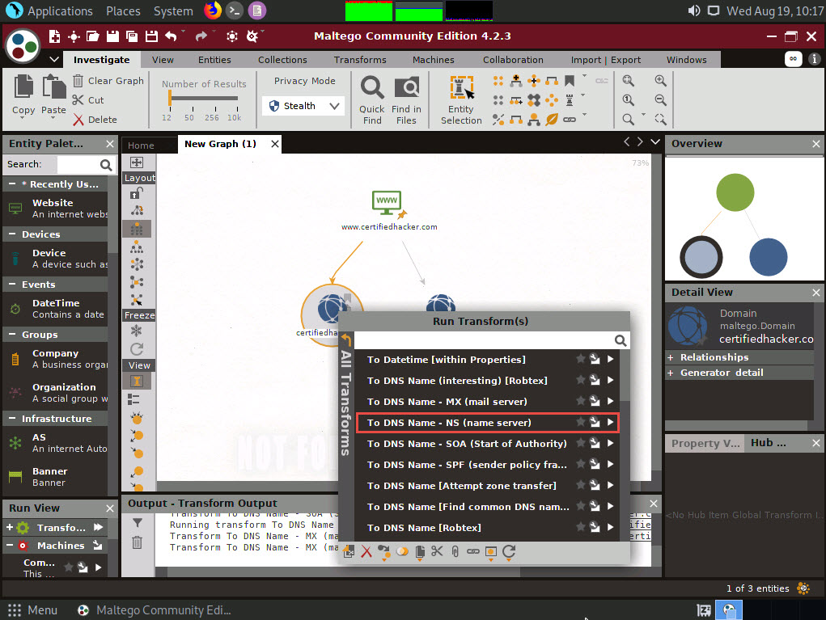This screenshot has height=620, width=826.
Task: Open the Machines ribbon tab
Action: click(x=434, y=60)
